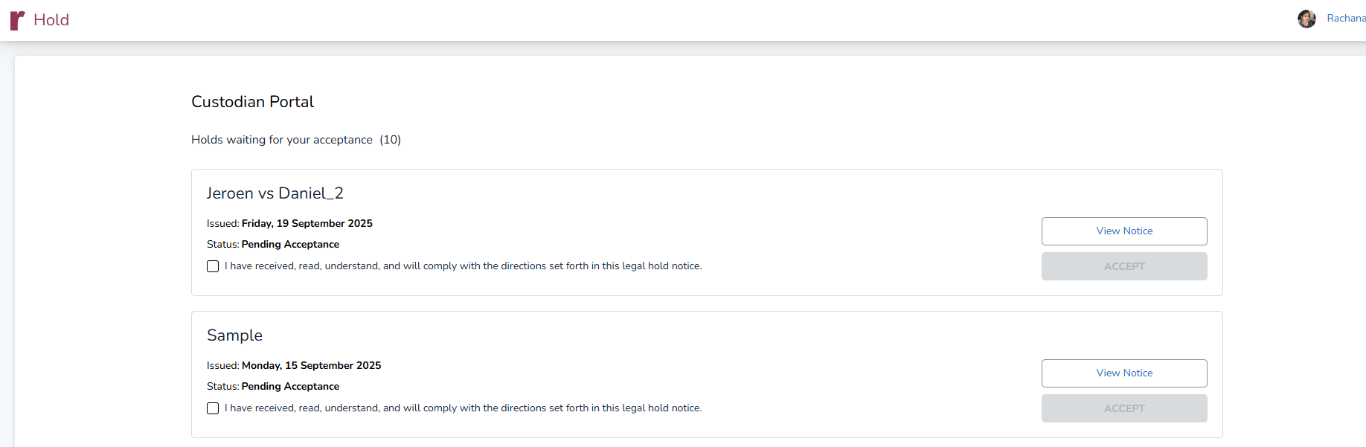Click issued date Monday, 15 September 2025
Viewport: 1366px width, 447px height.
pyautogui.click(x=311, y=366)
